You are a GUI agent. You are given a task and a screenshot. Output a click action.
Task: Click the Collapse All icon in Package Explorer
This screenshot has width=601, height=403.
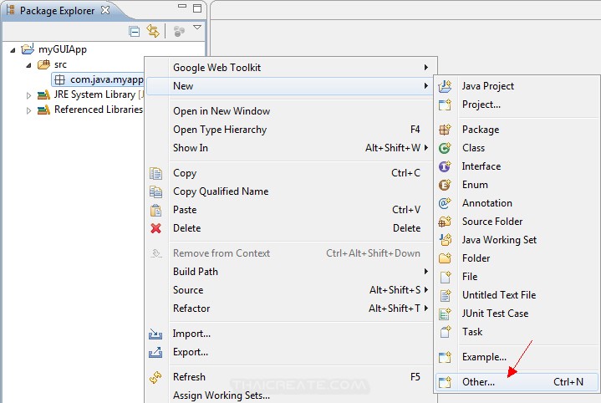click(x=135, y=31)
